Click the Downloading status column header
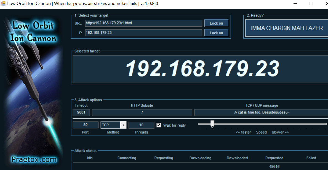The height and width of the screenshot is (170, 328). [200, 158]
